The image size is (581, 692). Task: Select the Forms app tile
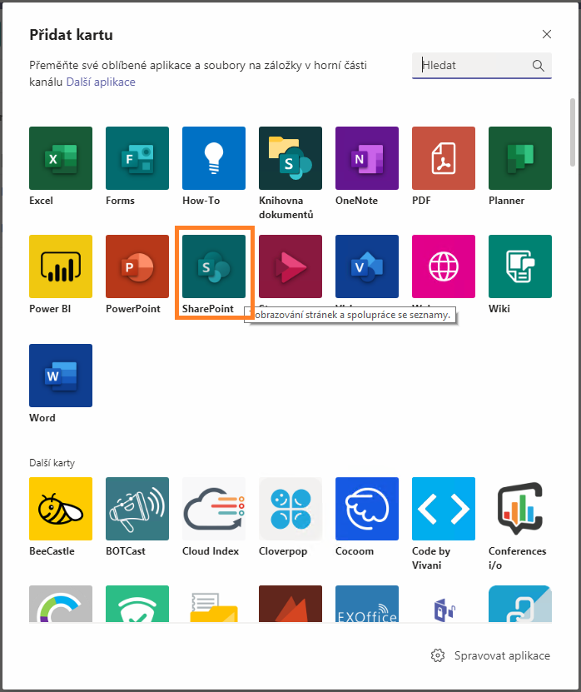137,158
